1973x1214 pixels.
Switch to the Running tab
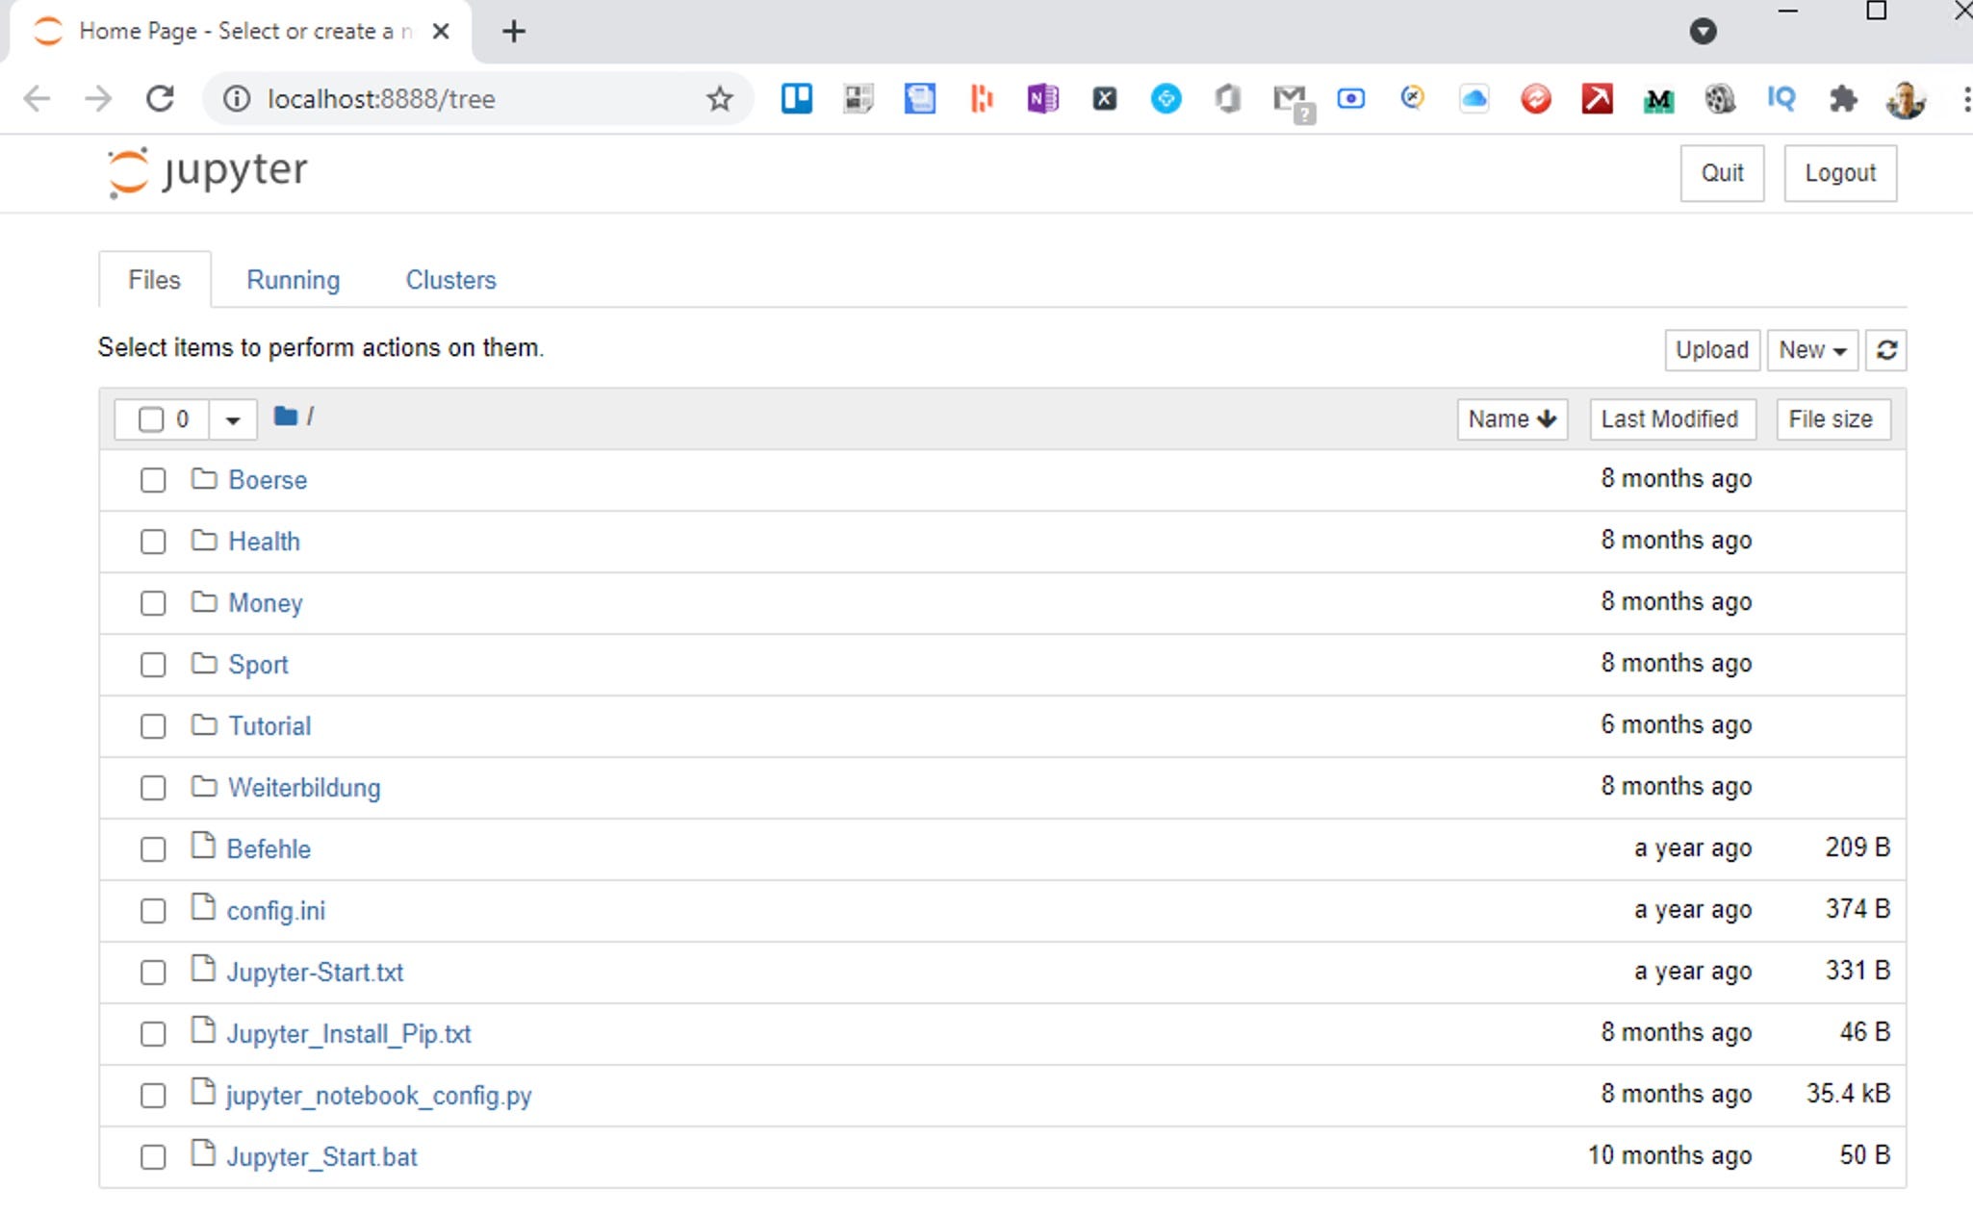(293, 280)
